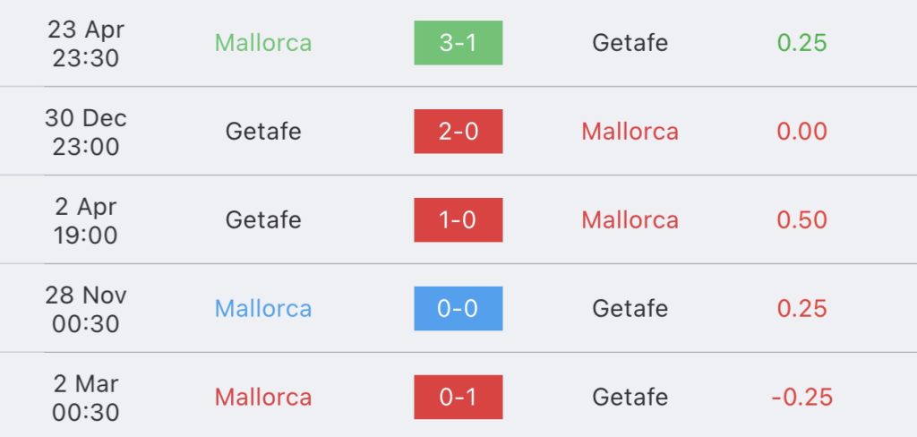The width and height of the screenshot is (917, 437).
Task: Open the red 0-1 score badge
Action: 458,398
